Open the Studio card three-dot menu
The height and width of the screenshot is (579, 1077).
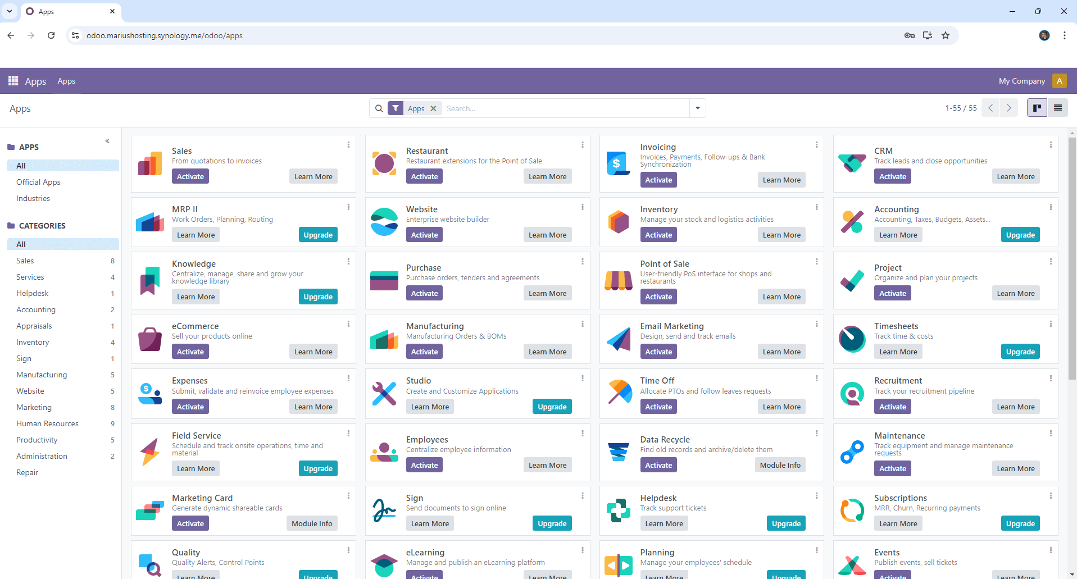tap(583, 379)
